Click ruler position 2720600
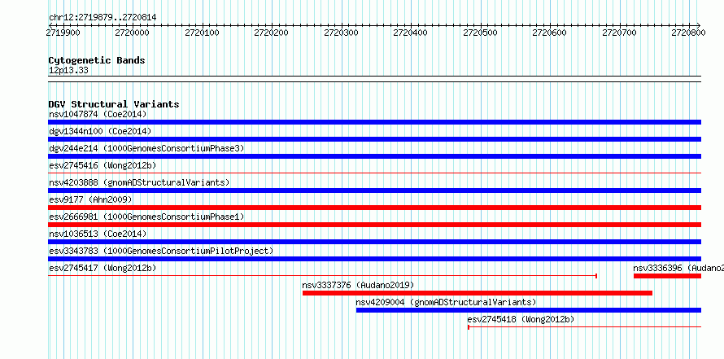724x359 pixels. tap(549, 33)
